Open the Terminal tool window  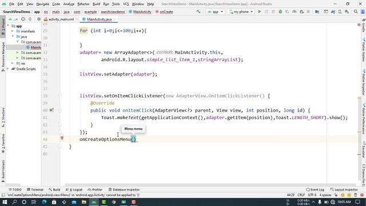[x=35, y=189]
